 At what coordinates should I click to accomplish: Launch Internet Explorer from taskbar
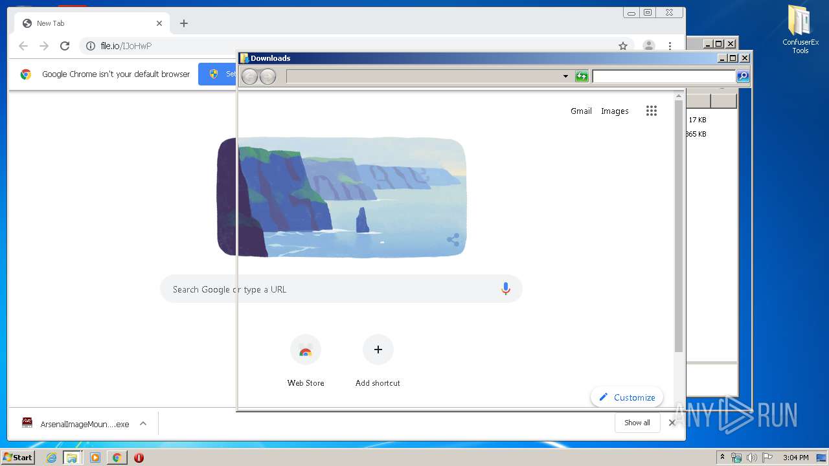point(51,458)
